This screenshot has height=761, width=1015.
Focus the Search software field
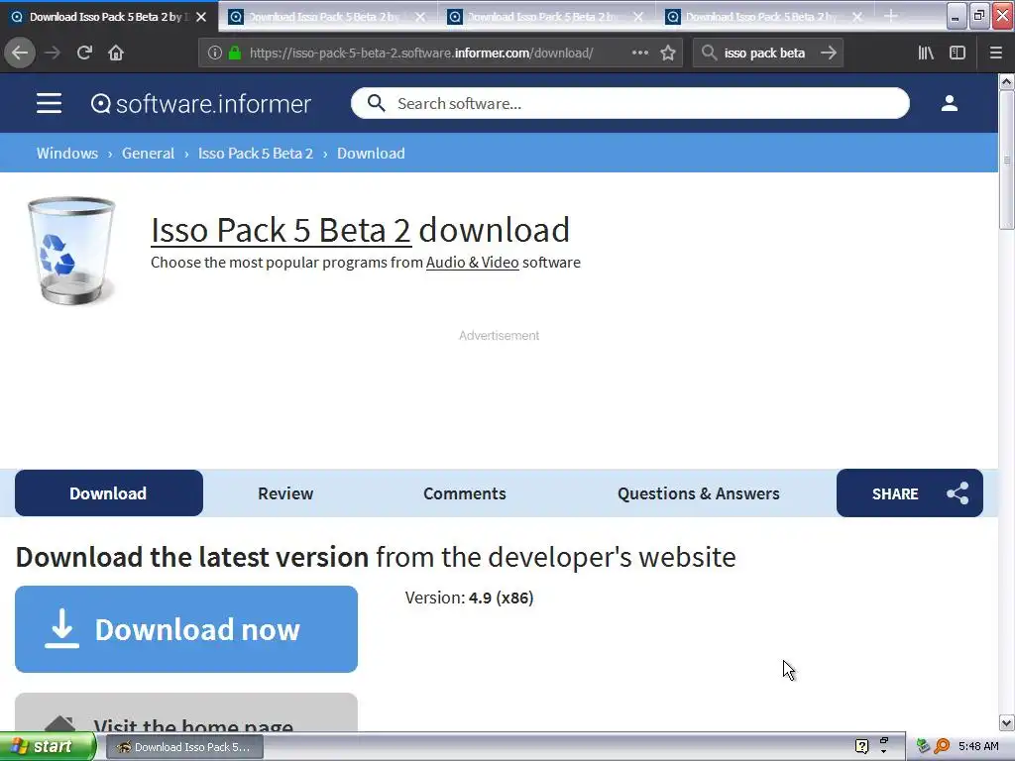pyautogui.click(x=630, y=103)
